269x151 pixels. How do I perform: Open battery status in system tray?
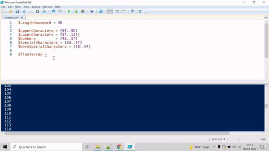[x=229, y=147]
